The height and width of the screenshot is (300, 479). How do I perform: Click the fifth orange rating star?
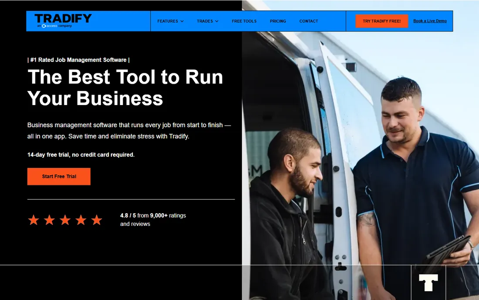[97, 220]
